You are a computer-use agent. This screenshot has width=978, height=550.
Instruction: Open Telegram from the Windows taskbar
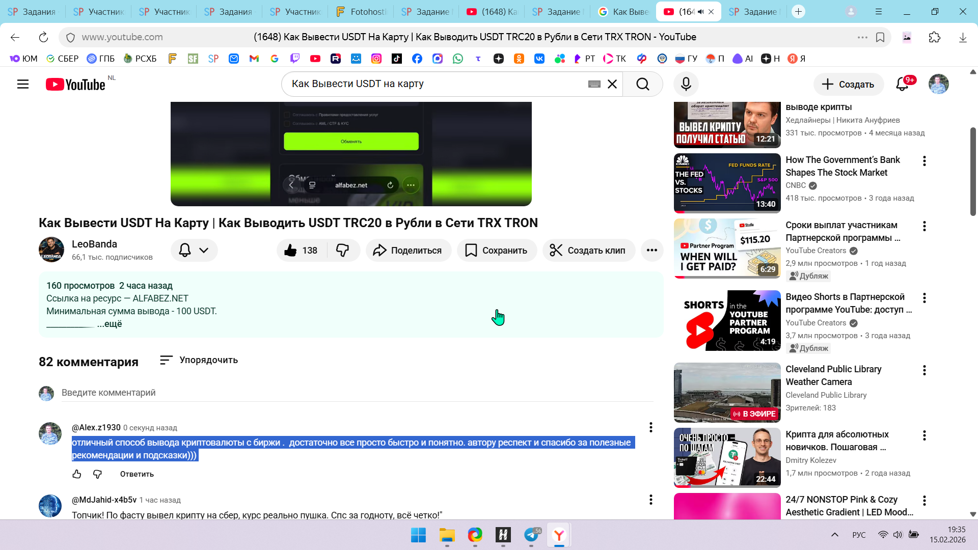click(x=531, y=535)
